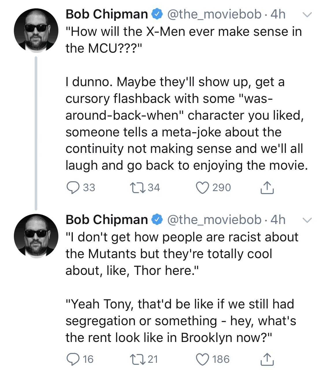This screenshot has height=370, width=325.
Task: Expand the second tweet's options chevron
Action: pyautogui.click(x=307, y=220)
